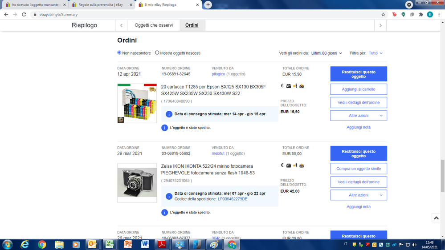Screen dimensions: 445x250
Task: Select the 'Ordini' section tab
Action: point(192,25)
